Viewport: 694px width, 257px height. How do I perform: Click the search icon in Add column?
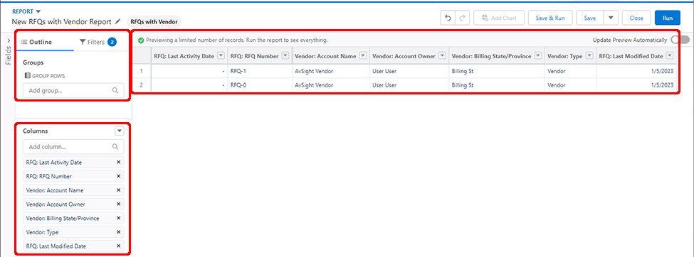[115, 147]
